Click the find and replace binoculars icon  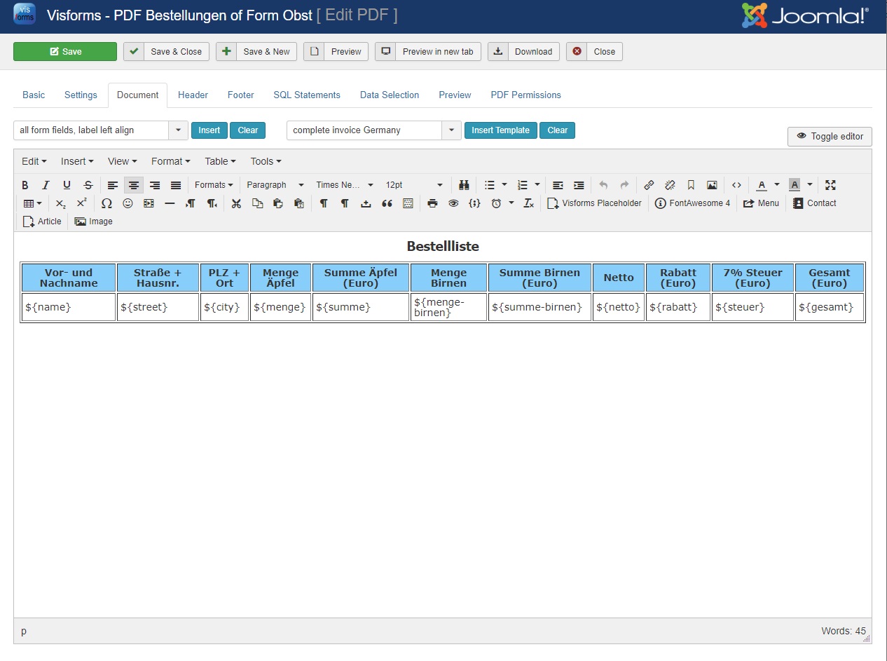[463, 185]
